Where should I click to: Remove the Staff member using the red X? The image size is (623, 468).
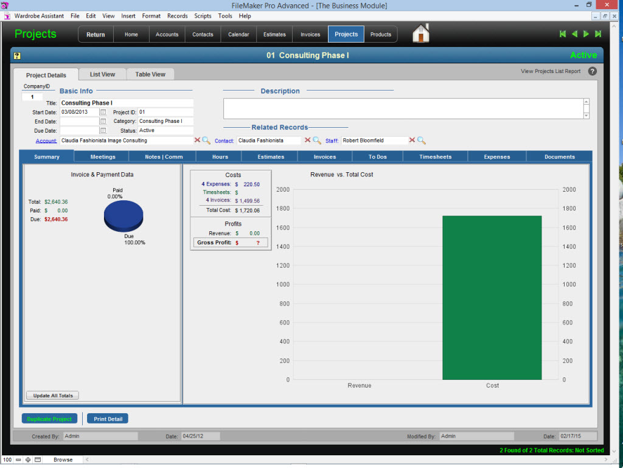pos(412,140)
